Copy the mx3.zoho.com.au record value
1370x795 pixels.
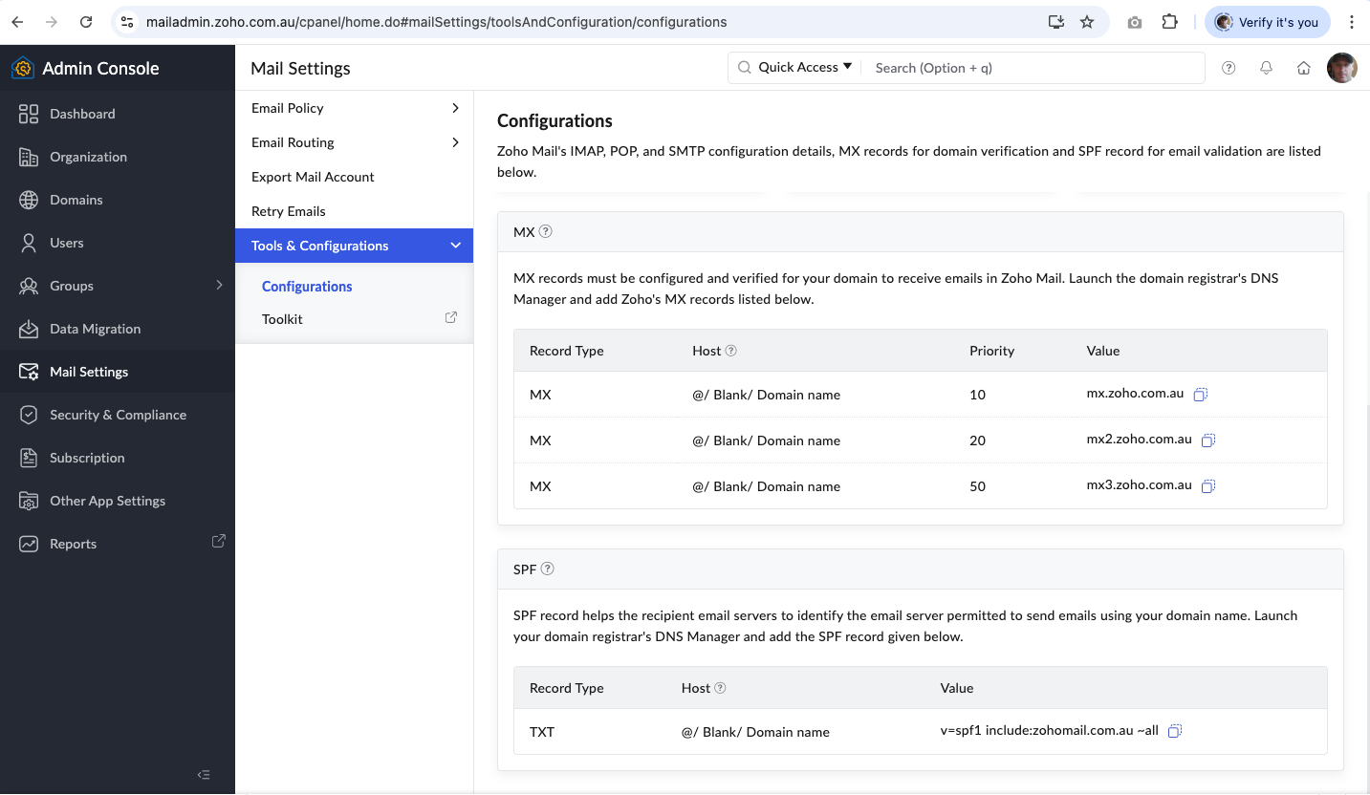[x=1208, y=486]
